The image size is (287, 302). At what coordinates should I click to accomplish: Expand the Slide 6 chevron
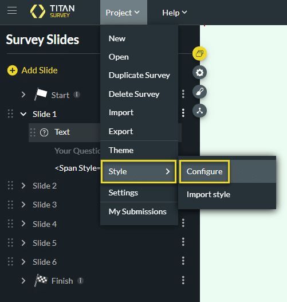23,262
